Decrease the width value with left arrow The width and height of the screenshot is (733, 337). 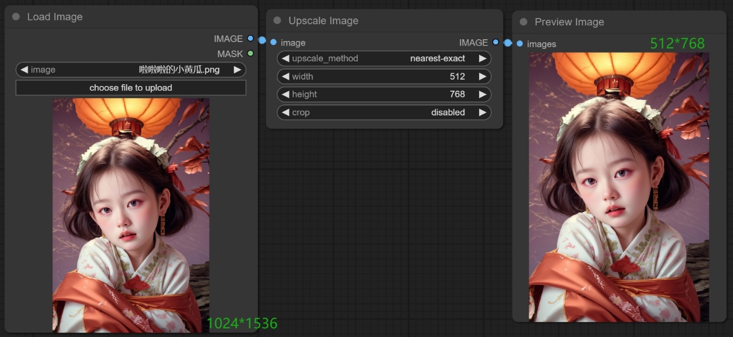tap(285, 76)
